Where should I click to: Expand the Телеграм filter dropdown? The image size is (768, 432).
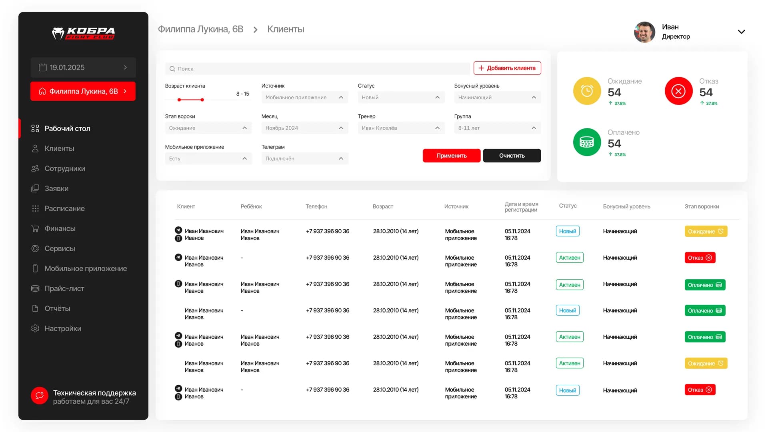pos(305,158)
